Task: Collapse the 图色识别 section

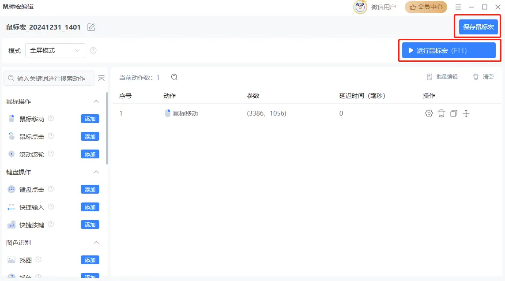Action: pyautogui.click(x=96, y=242)
